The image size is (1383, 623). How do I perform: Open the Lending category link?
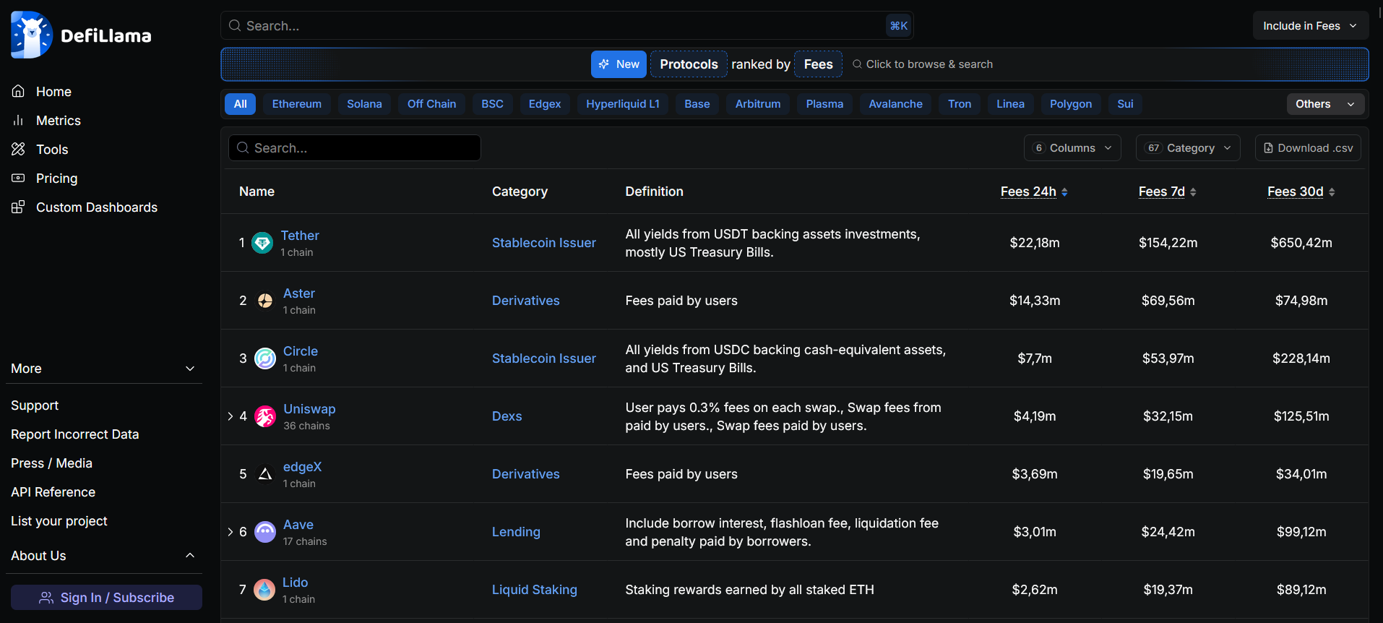[x=516, y=532]
